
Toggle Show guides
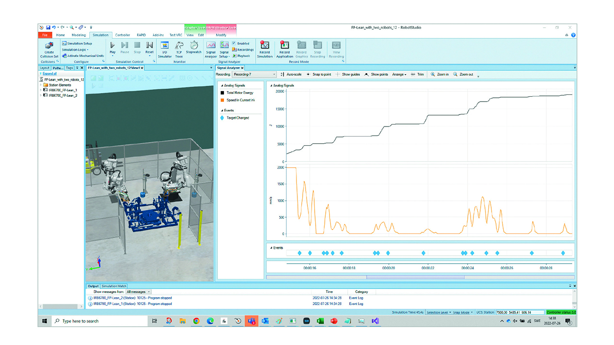tap(348, 74)
